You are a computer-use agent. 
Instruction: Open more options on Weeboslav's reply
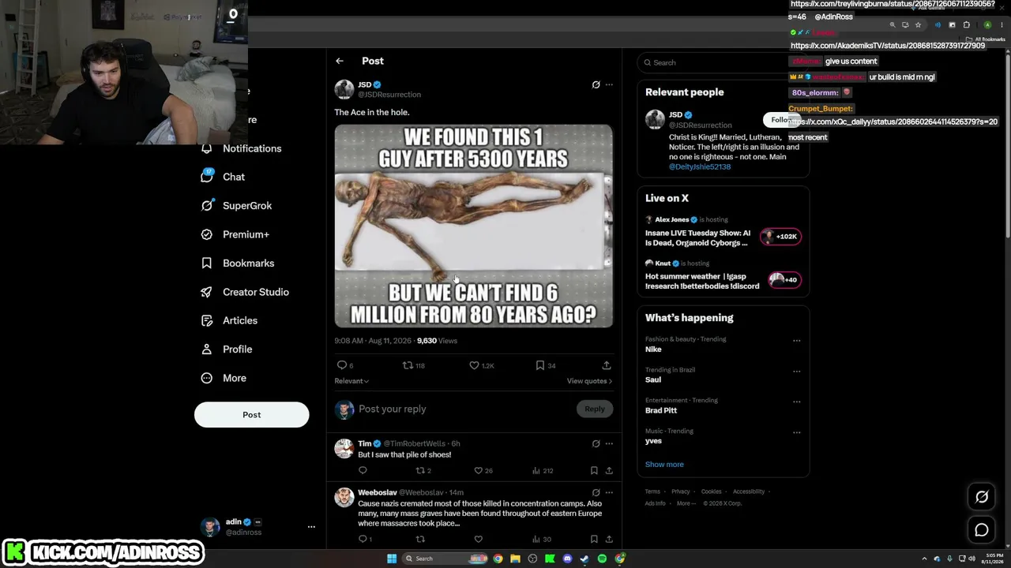609,492
